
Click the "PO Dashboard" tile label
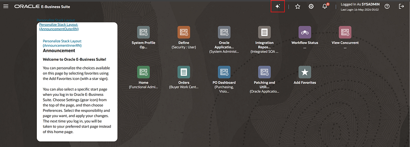coord(224,83)
